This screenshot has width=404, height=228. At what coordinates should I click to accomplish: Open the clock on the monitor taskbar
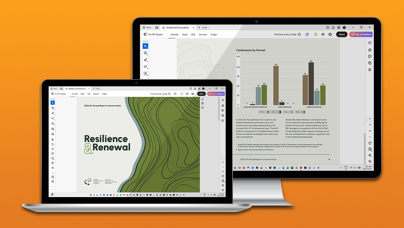(x=367, y=168)
